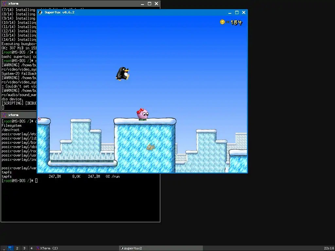Click the '8.0K' used value

pos(76,176)
